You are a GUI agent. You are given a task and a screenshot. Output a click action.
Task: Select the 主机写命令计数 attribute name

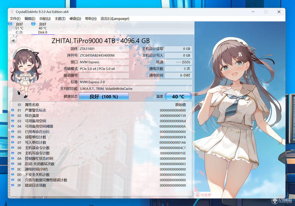[37, 153]
